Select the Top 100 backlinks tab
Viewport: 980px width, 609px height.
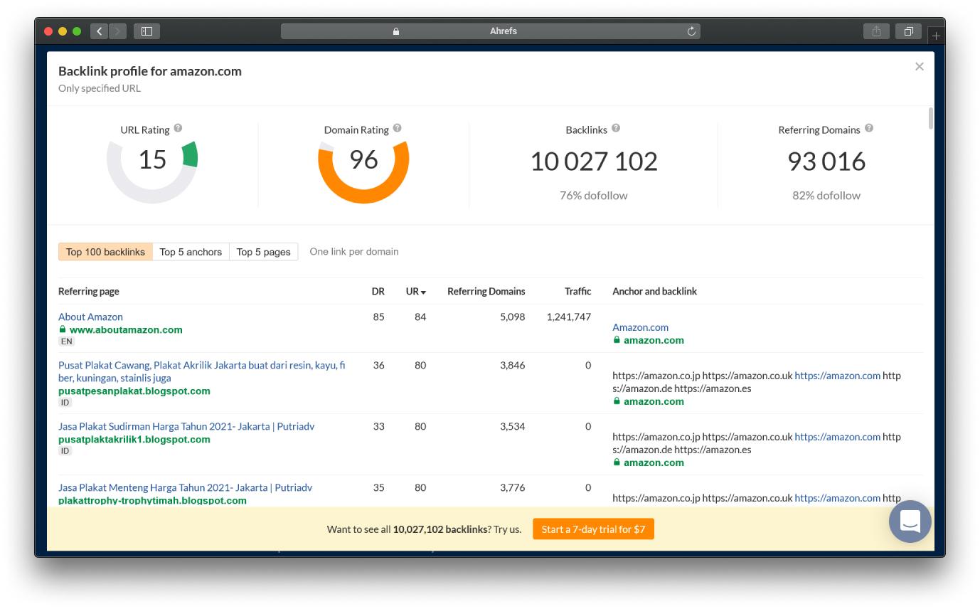(105, 252)
